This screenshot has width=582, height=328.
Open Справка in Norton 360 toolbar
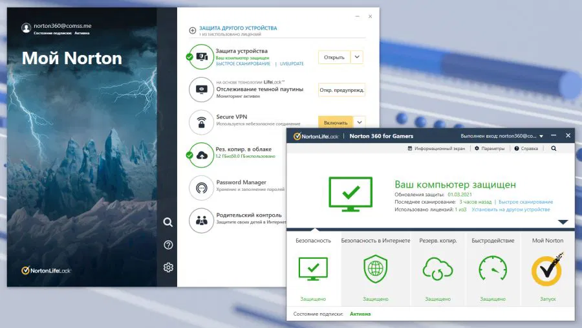tap(526, 148)
